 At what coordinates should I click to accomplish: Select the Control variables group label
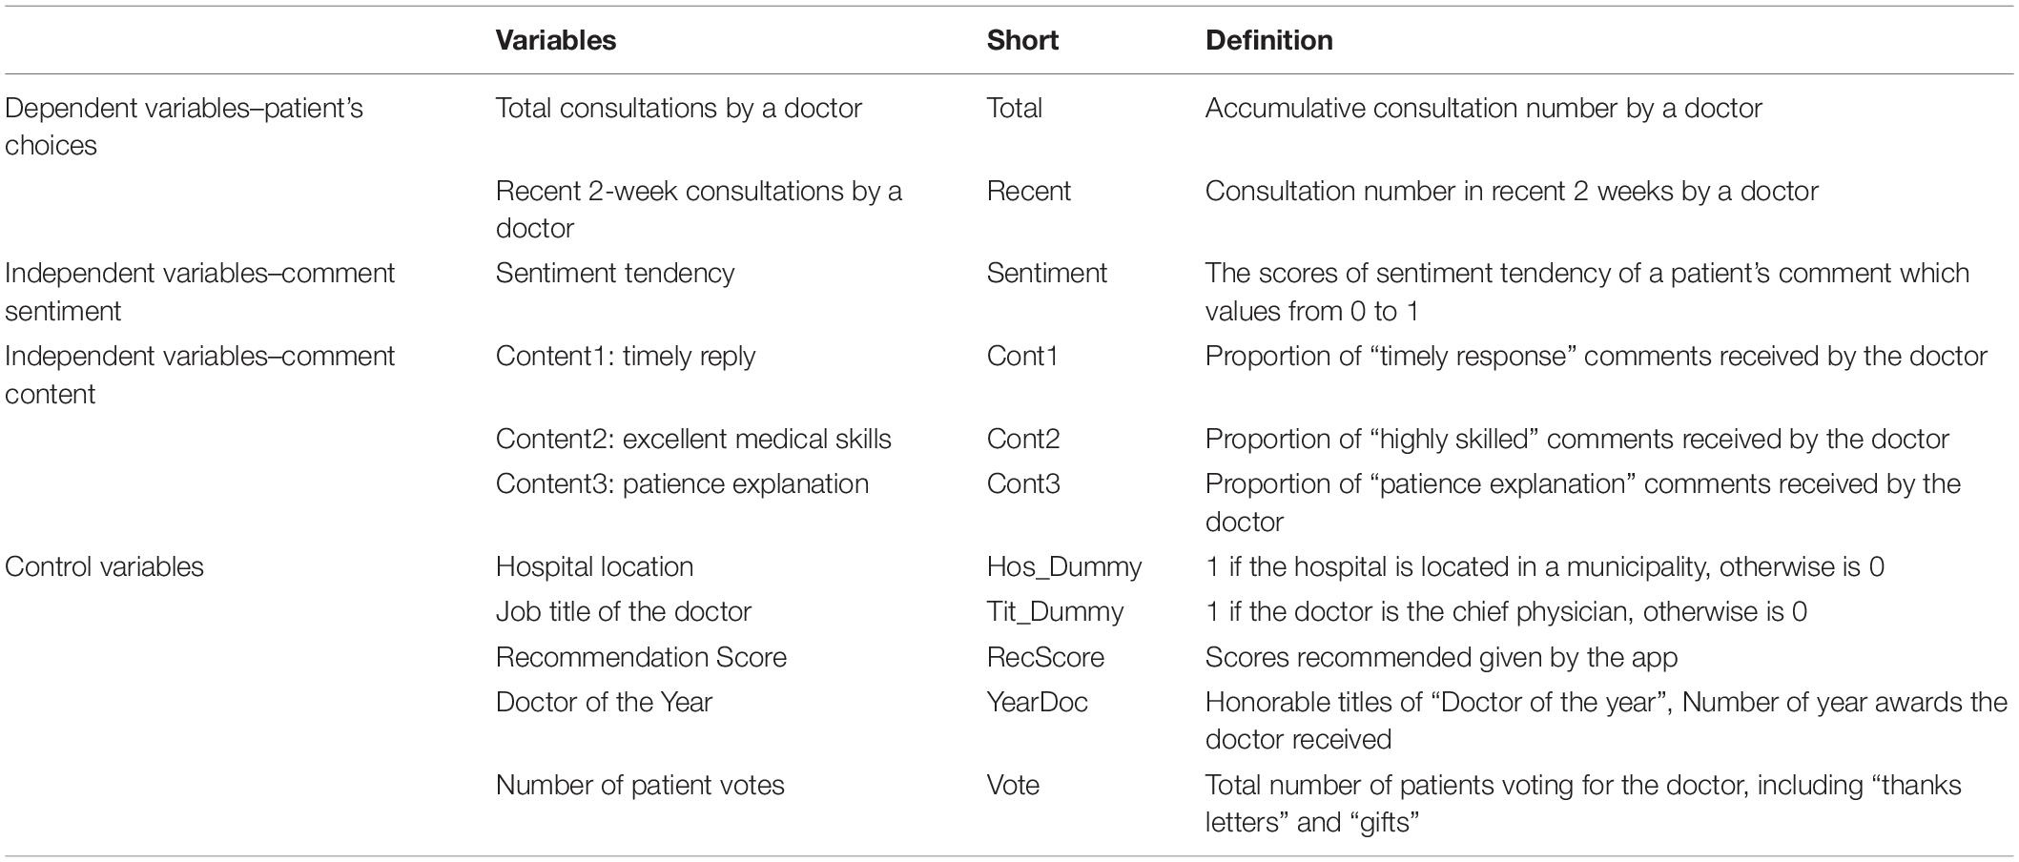click(104, 566)
